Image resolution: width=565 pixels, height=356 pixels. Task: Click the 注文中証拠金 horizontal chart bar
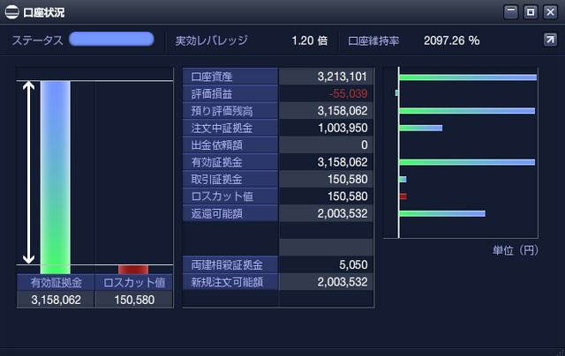[420, 128]
